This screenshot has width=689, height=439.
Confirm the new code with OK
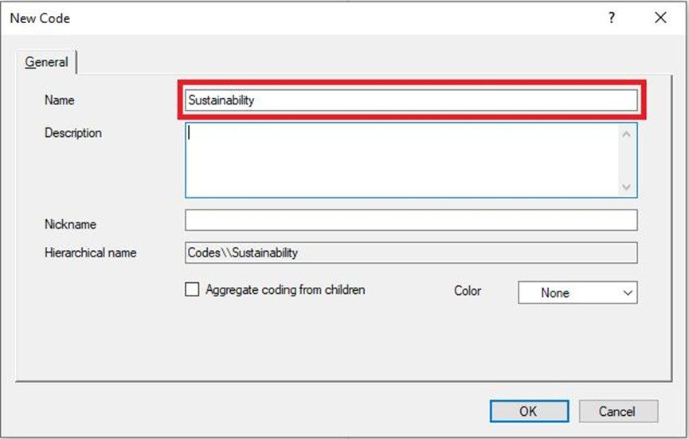[x=529, y=411]
